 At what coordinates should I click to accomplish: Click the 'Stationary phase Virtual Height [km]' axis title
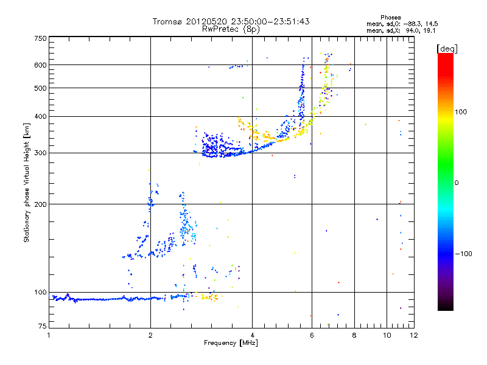(27, 182)
